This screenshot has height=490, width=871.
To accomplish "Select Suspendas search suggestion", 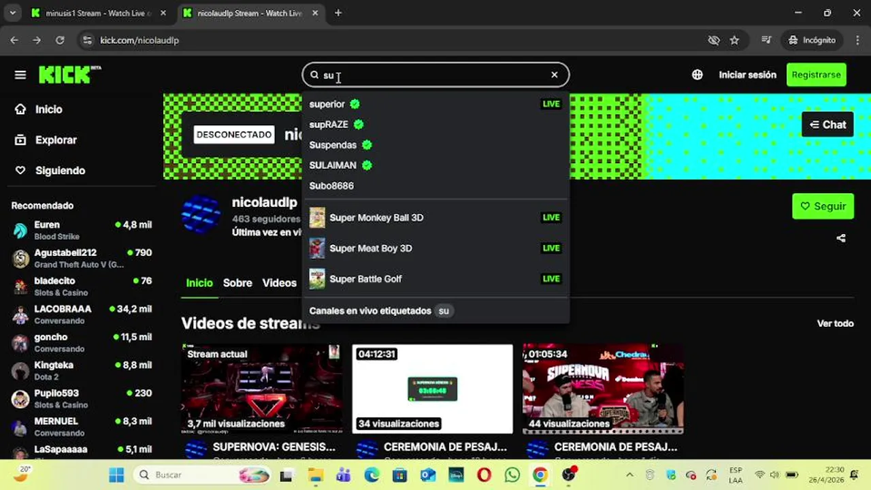I will [435, 145].
